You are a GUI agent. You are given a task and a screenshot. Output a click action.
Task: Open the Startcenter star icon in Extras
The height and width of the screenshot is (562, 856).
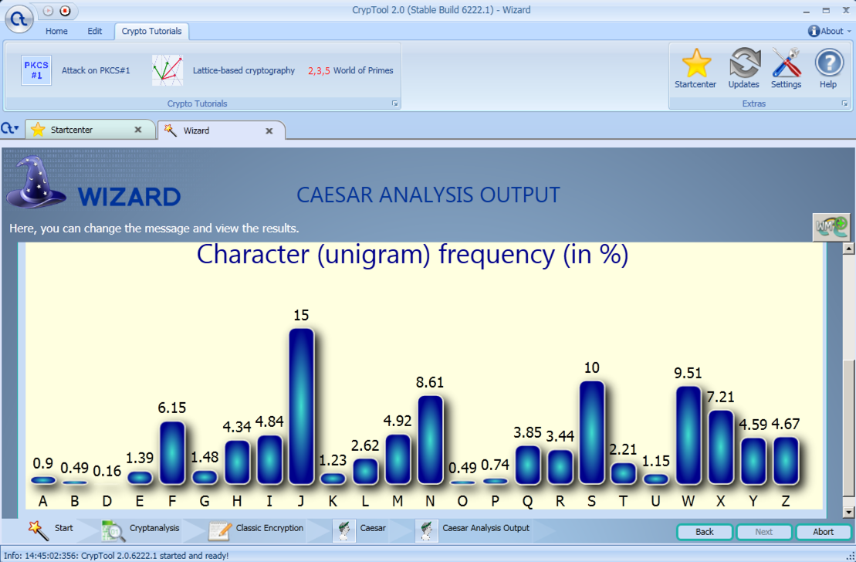tap(696, 63)
